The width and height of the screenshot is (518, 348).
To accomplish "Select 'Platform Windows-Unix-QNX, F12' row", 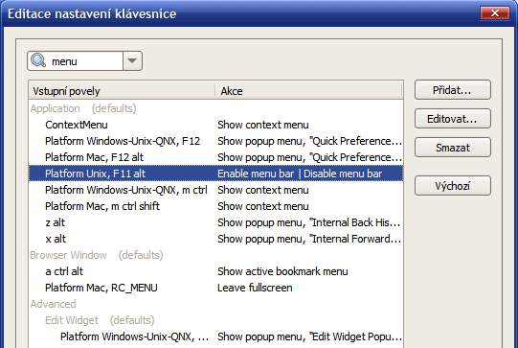I will (x=215, y=141).
